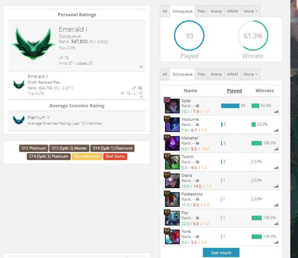Click the Sylas champion portrait icon
298x258 pixels.
pos(172,106)
